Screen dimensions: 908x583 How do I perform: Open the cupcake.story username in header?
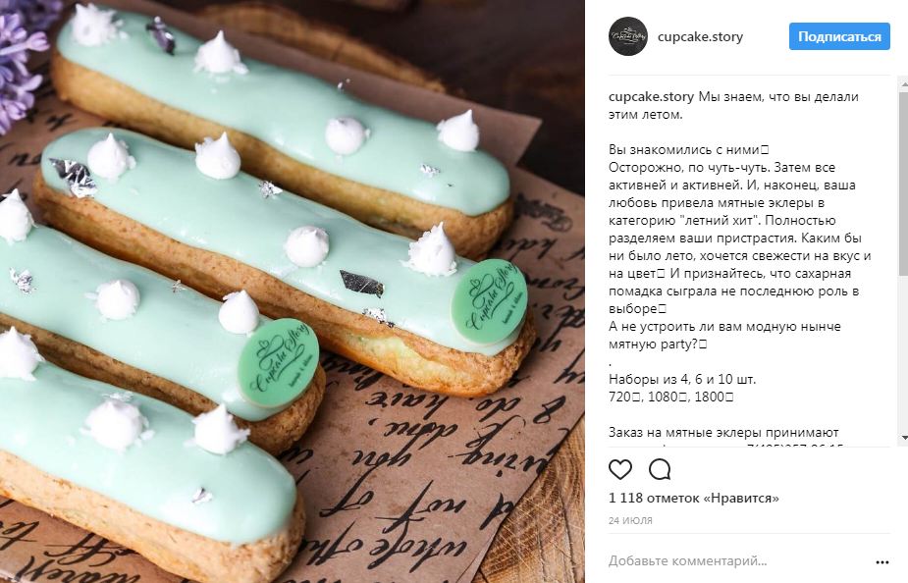700,37
